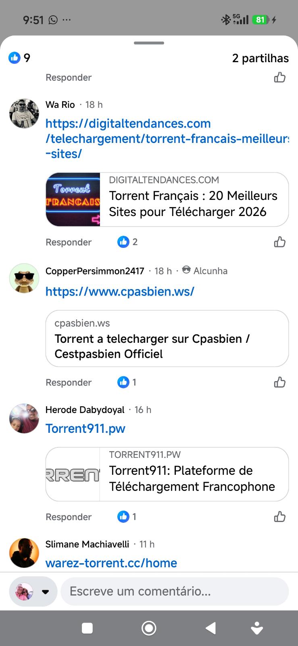View reactions on Wa Rio's comment

[128, 242]
